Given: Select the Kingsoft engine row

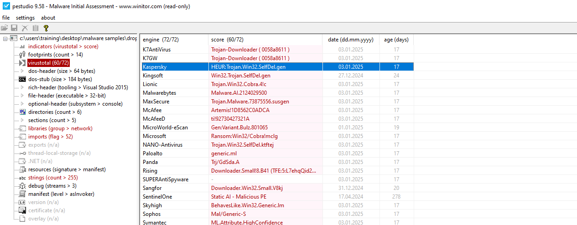Looking at the screenshot, I should [x=276, y=76].
